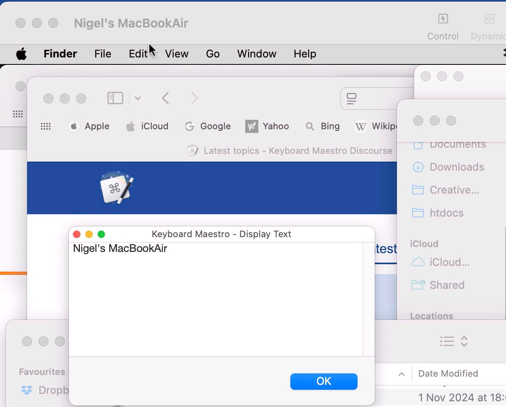Click the reader icon in Safari's address bar

pos(351,98)
